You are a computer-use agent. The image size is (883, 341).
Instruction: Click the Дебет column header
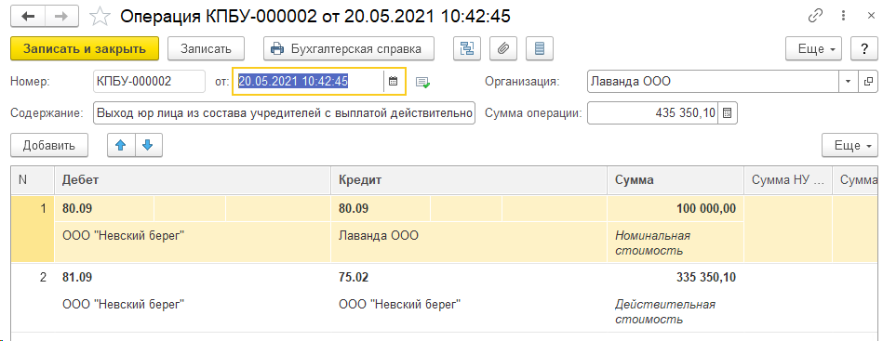[193, 180]
